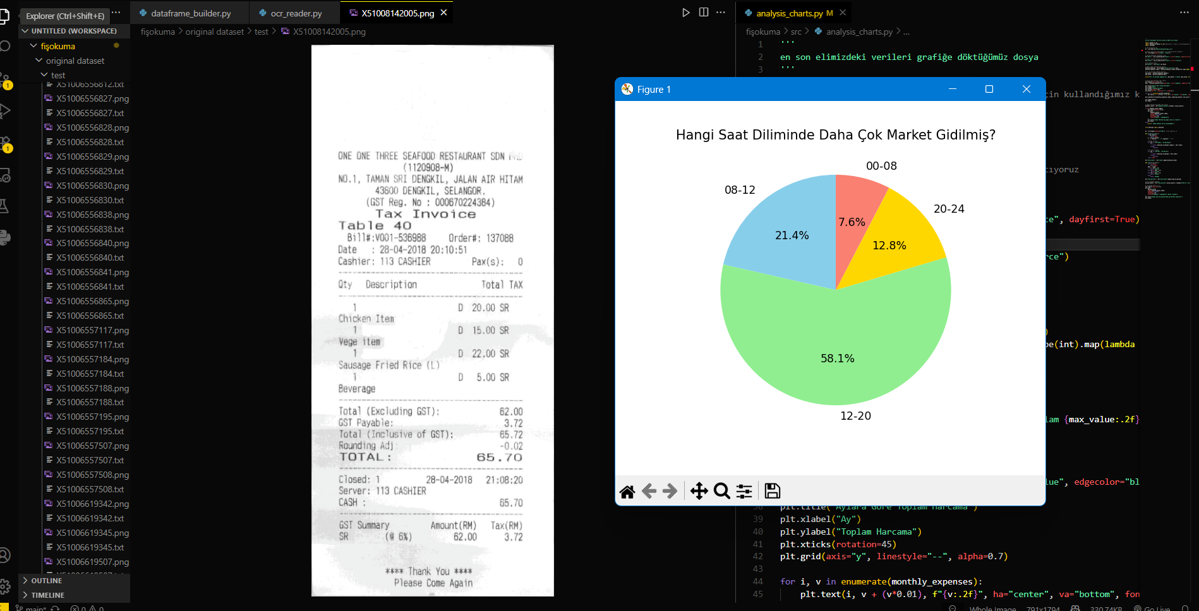Activate Zoom to rectangle tool in Figure 1
This screenshot has width=1199, height=611.
(721, 491)
